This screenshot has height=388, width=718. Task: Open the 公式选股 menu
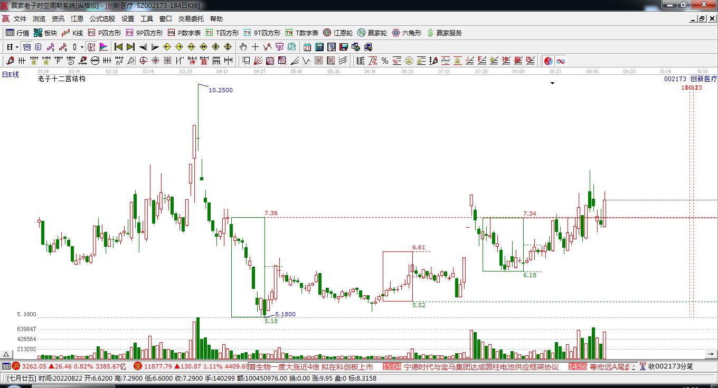coord(102,19)
